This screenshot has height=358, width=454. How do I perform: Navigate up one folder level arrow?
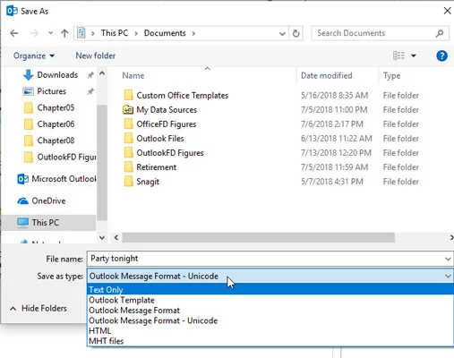click(64, 33)
